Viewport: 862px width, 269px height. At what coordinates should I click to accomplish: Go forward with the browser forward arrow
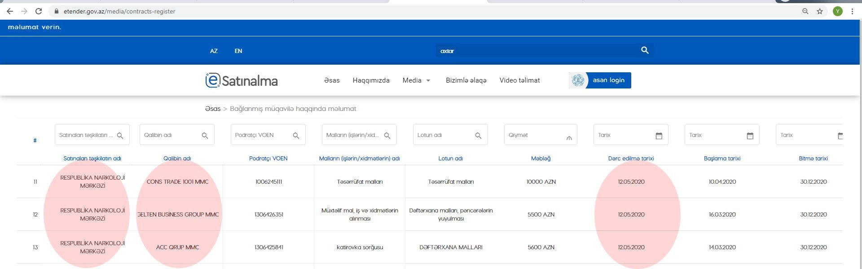point(24,11)
